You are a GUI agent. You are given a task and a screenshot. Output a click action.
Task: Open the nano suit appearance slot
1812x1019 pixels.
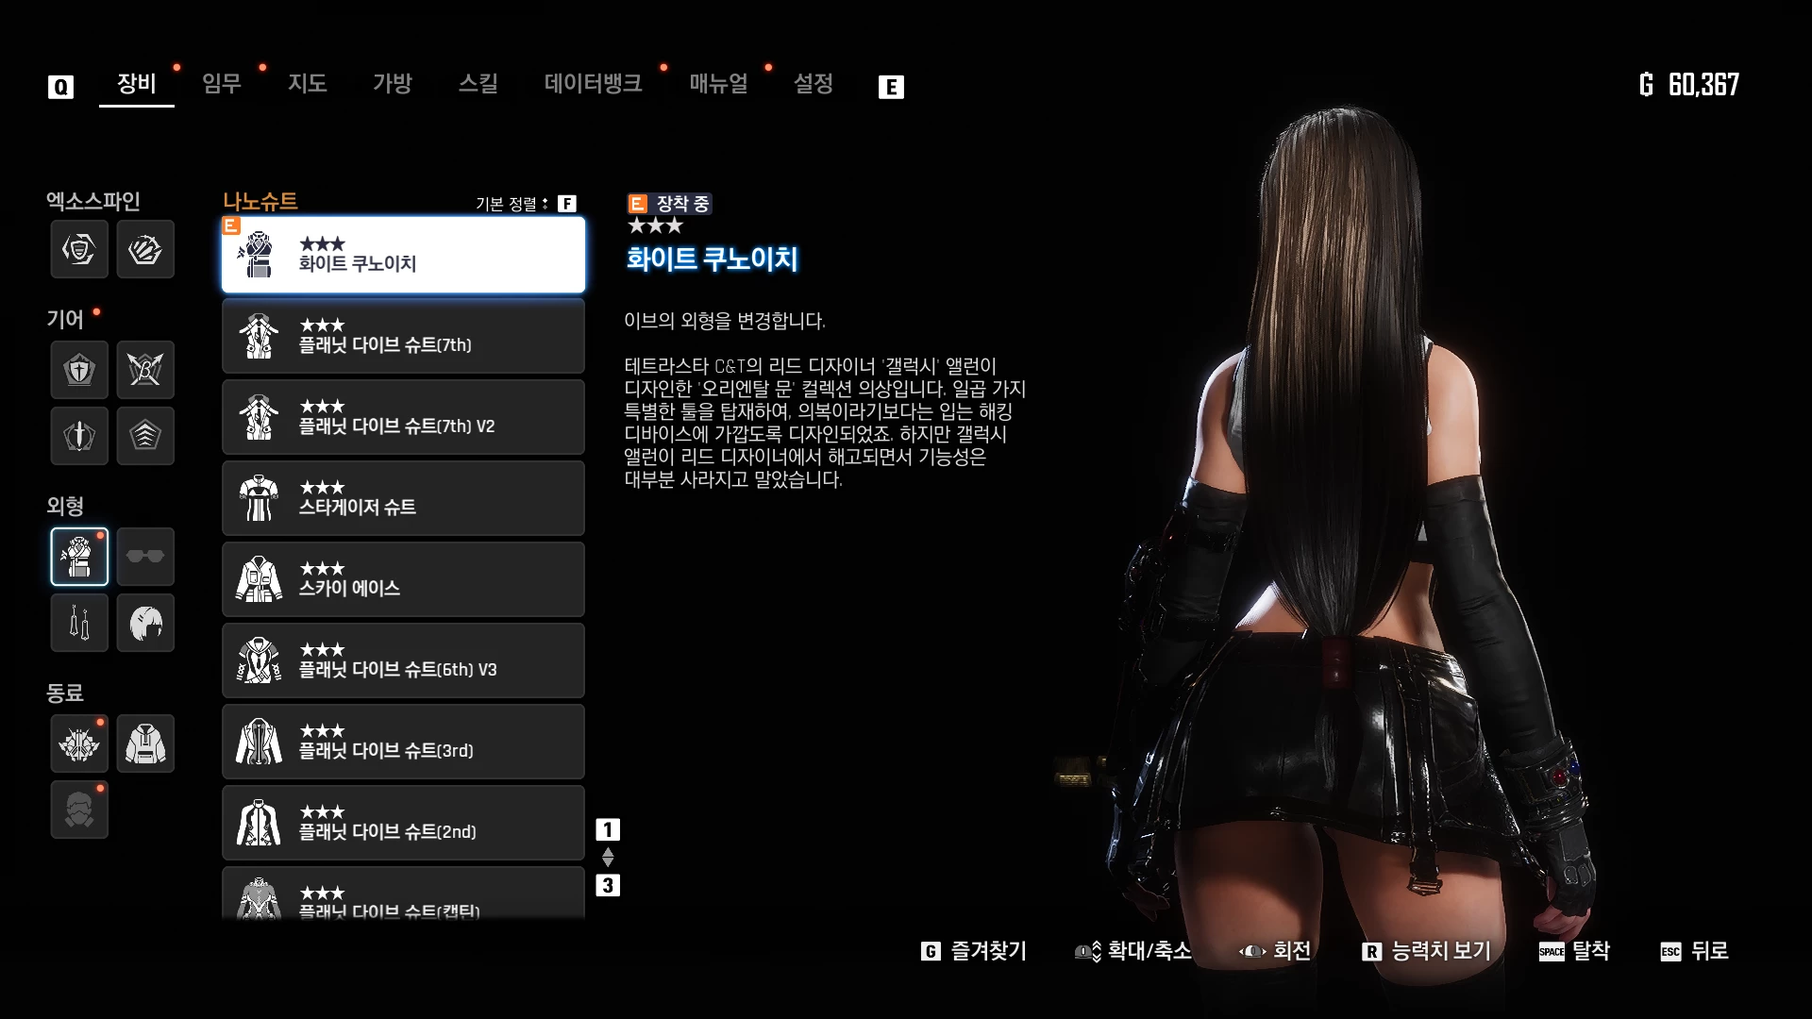click(79, 557)
